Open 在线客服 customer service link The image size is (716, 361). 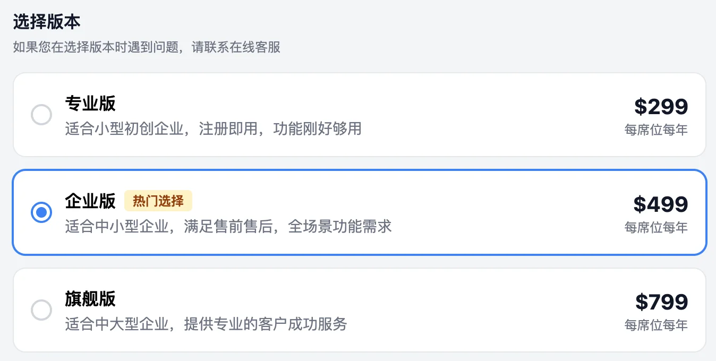(255, 48)
